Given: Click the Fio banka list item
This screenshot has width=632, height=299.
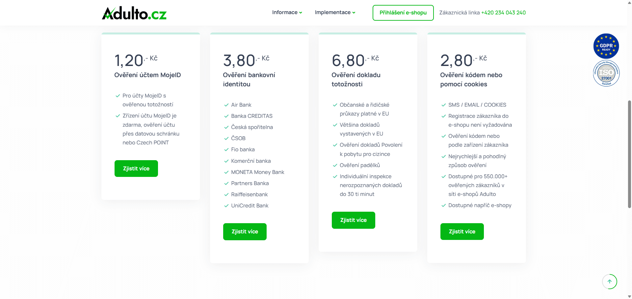Looking at the screenshot, I should [243, 150].
